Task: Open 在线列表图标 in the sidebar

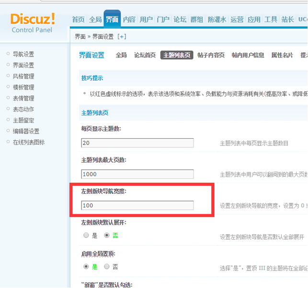Action: (x=29, y=143)
